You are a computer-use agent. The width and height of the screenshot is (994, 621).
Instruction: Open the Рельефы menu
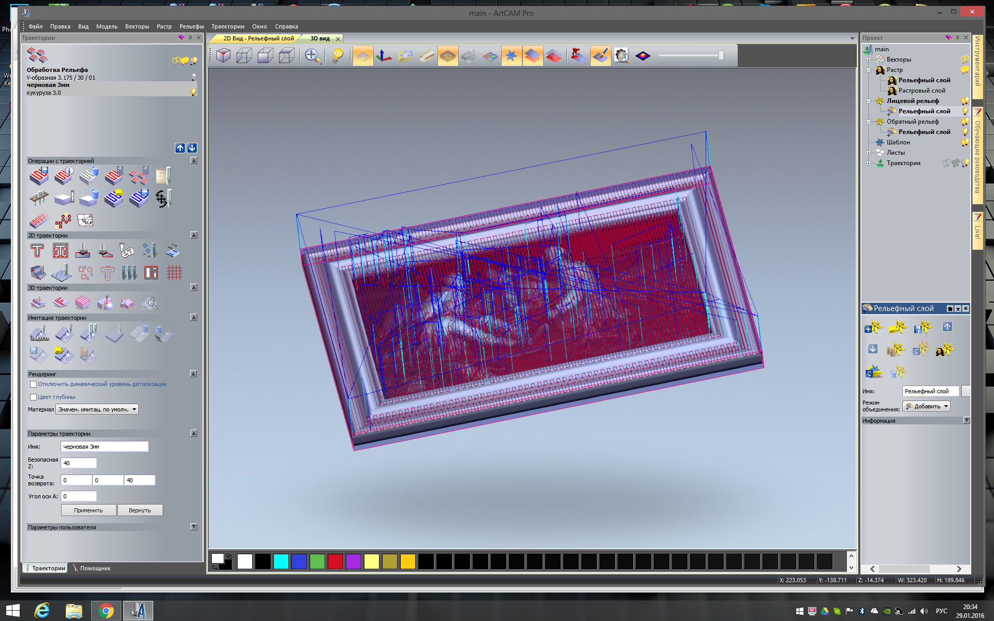[191, 26]
